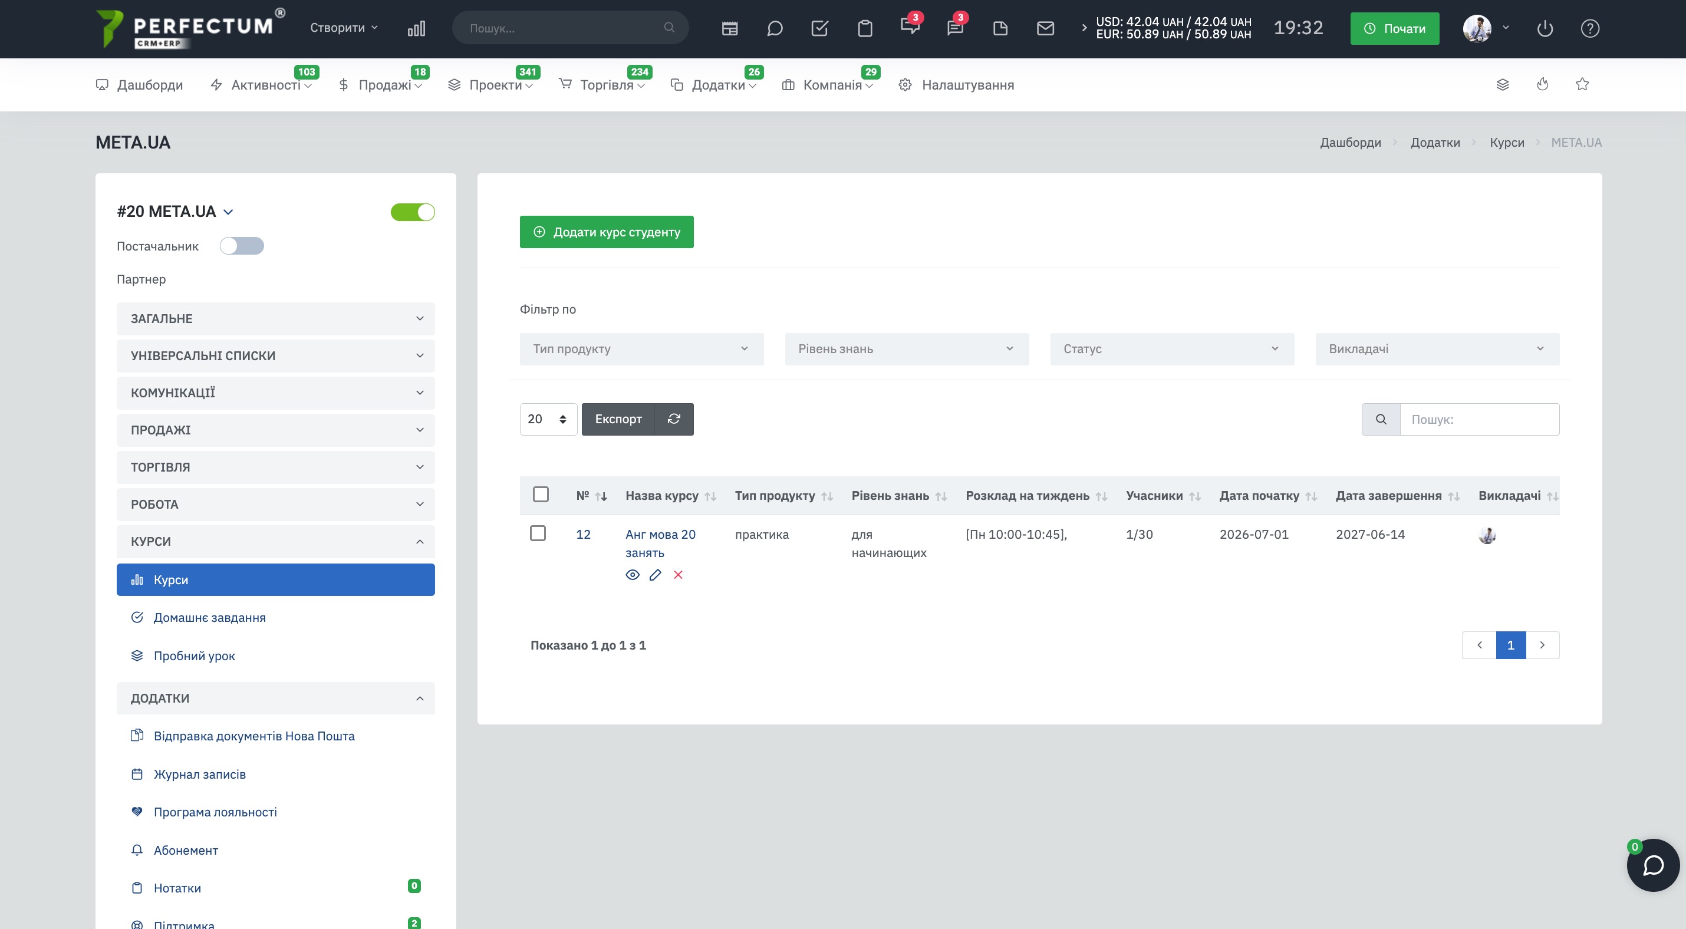1686x929 pixels.
Task: Open the Статус filter dropdown
Action: (1172, 349)
